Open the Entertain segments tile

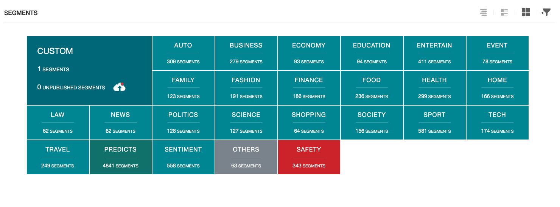pyautogui.click(x=434, y=53)
